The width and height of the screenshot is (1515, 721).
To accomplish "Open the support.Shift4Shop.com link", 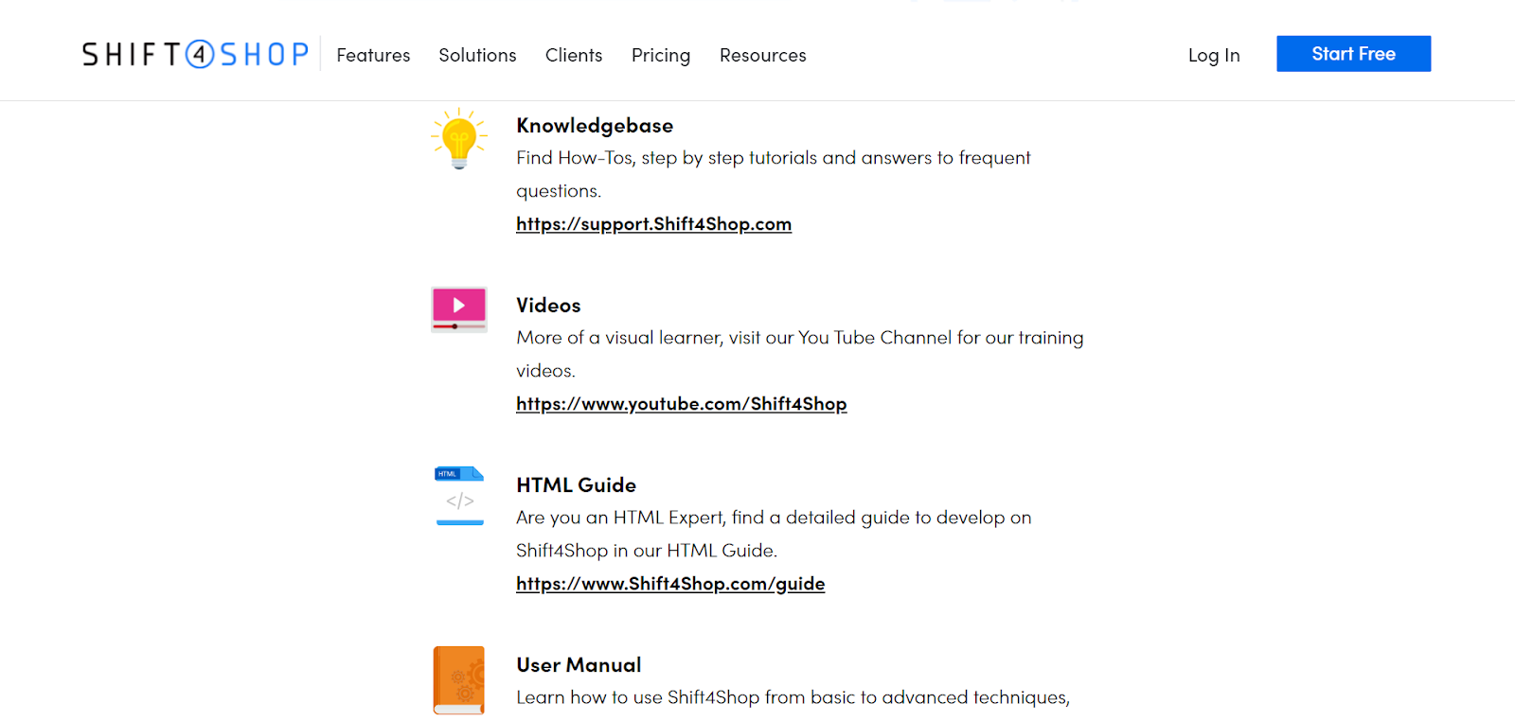I will (x=653, y=224).
